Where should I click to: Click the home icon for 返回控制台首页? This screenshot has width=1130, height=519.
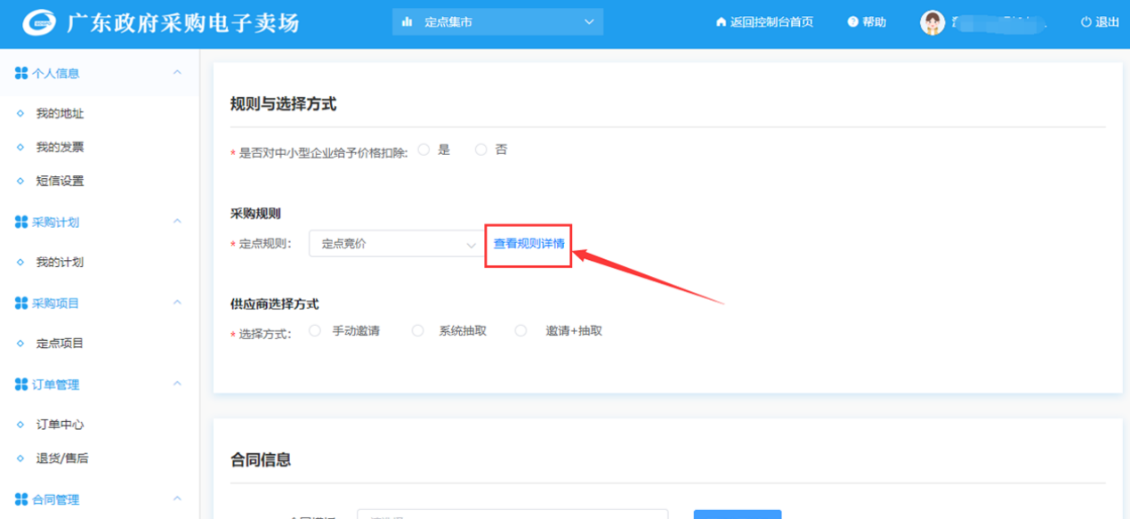(x=721, y=22)
